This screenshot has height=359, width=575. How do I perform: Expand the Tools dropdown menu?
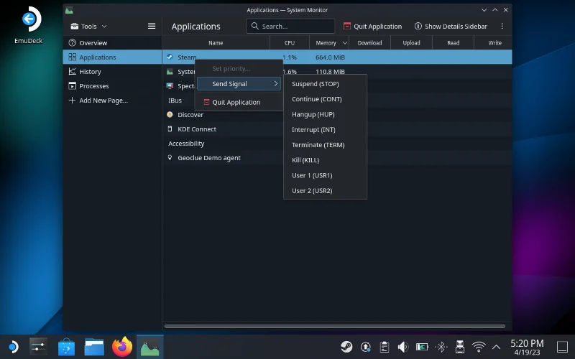(88, 27)
